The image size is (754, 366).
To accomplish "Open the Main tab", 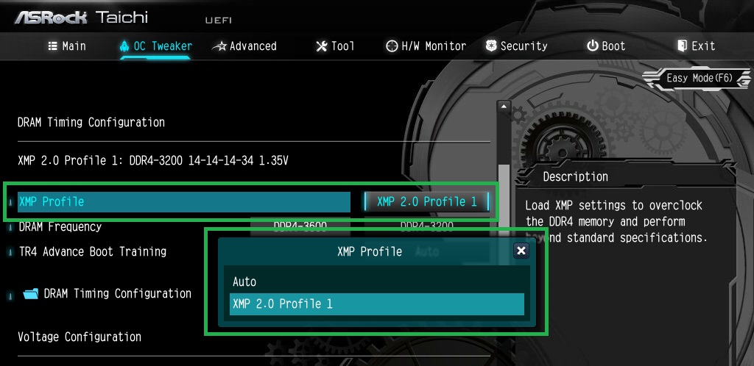I will coord(67,46).
